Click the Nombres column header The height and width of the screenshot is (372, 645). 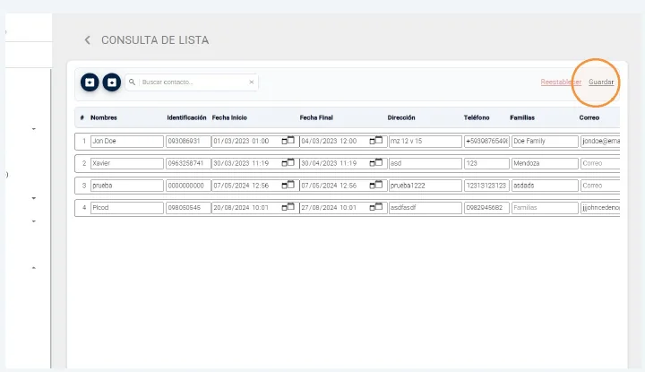104,117
